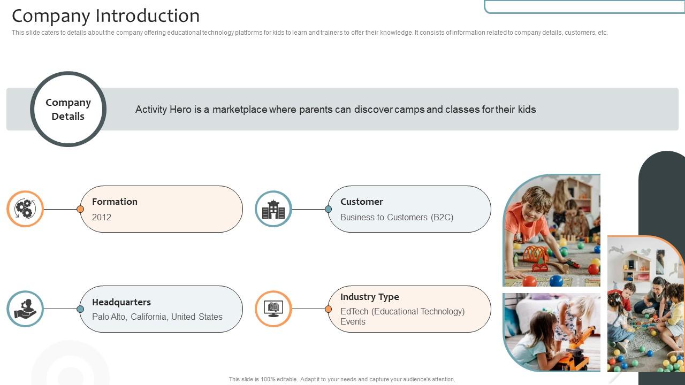
Task: Click the boy with toy train photo
Action: pos(552,230)
